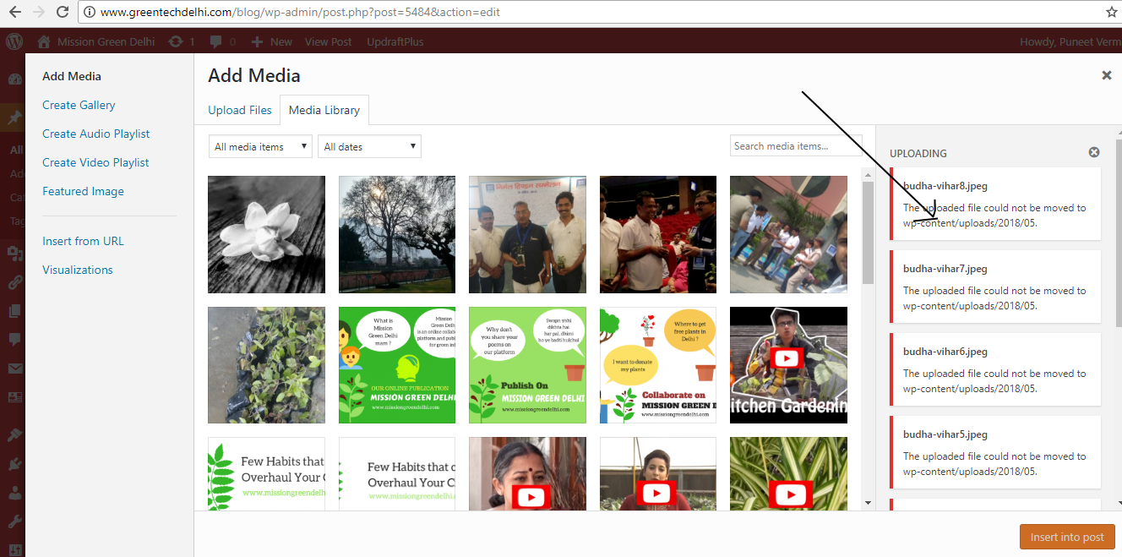Select the white flower thumbnail
Viewport: 1122px width, 557px height.
[x=266, y=234]
